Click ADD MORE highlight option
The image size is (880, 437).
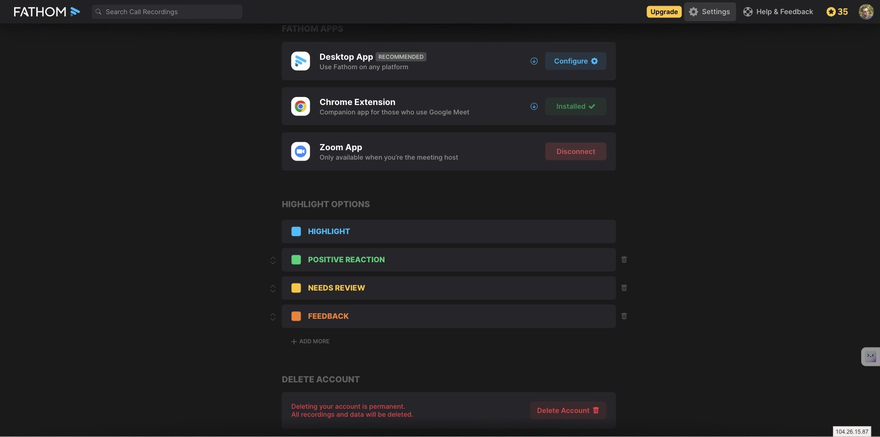[x=310, y=341]
